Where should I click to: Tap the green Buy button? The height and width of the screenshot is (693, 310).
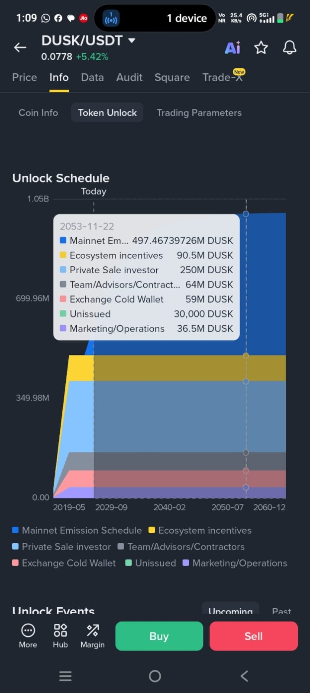click(x=159, y=636)
